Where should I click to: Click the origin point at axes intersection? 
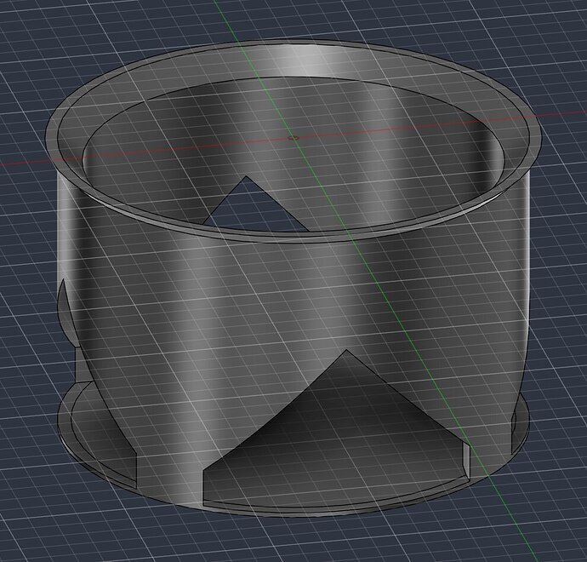tap(294, 137)
